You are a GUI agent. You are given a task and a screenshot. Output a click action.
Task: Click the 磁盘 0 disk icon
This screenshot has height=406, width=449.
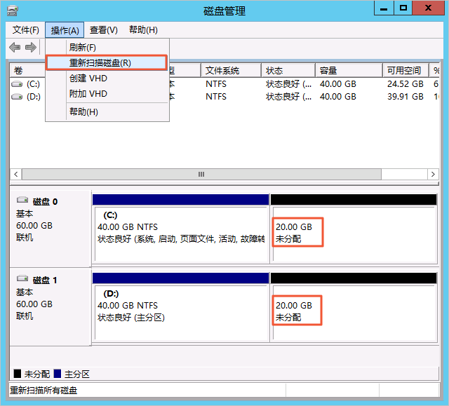[x=22, y=201]
